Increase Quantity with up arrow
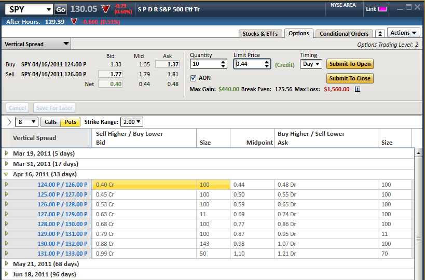 pyautogui.click(x=223, y=62)
